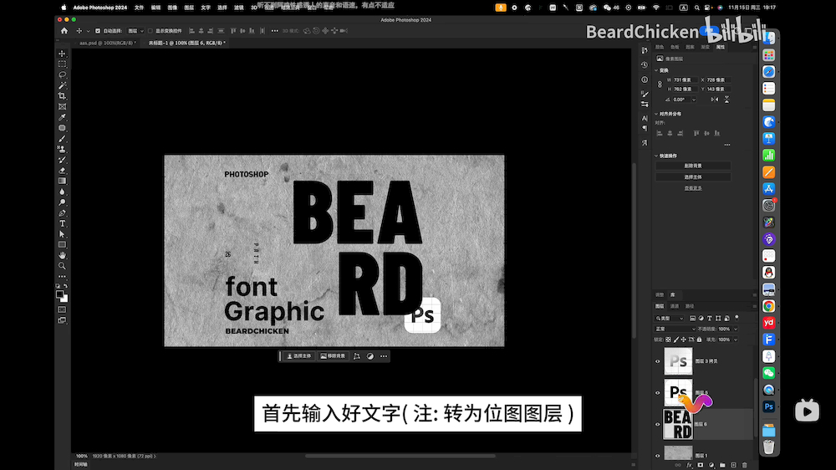This screenshot has width=836, height=470.
Task: Select the Eraser tool
Action: (x=63, y=171)
